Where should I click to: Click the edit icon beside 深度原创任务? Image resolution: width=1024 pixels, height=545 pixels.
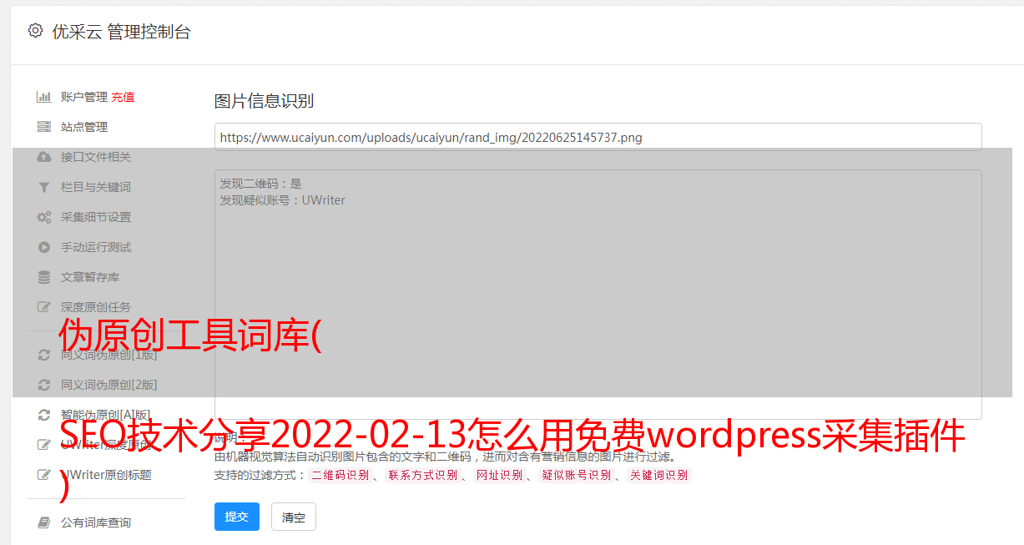(x=44, y=307)
